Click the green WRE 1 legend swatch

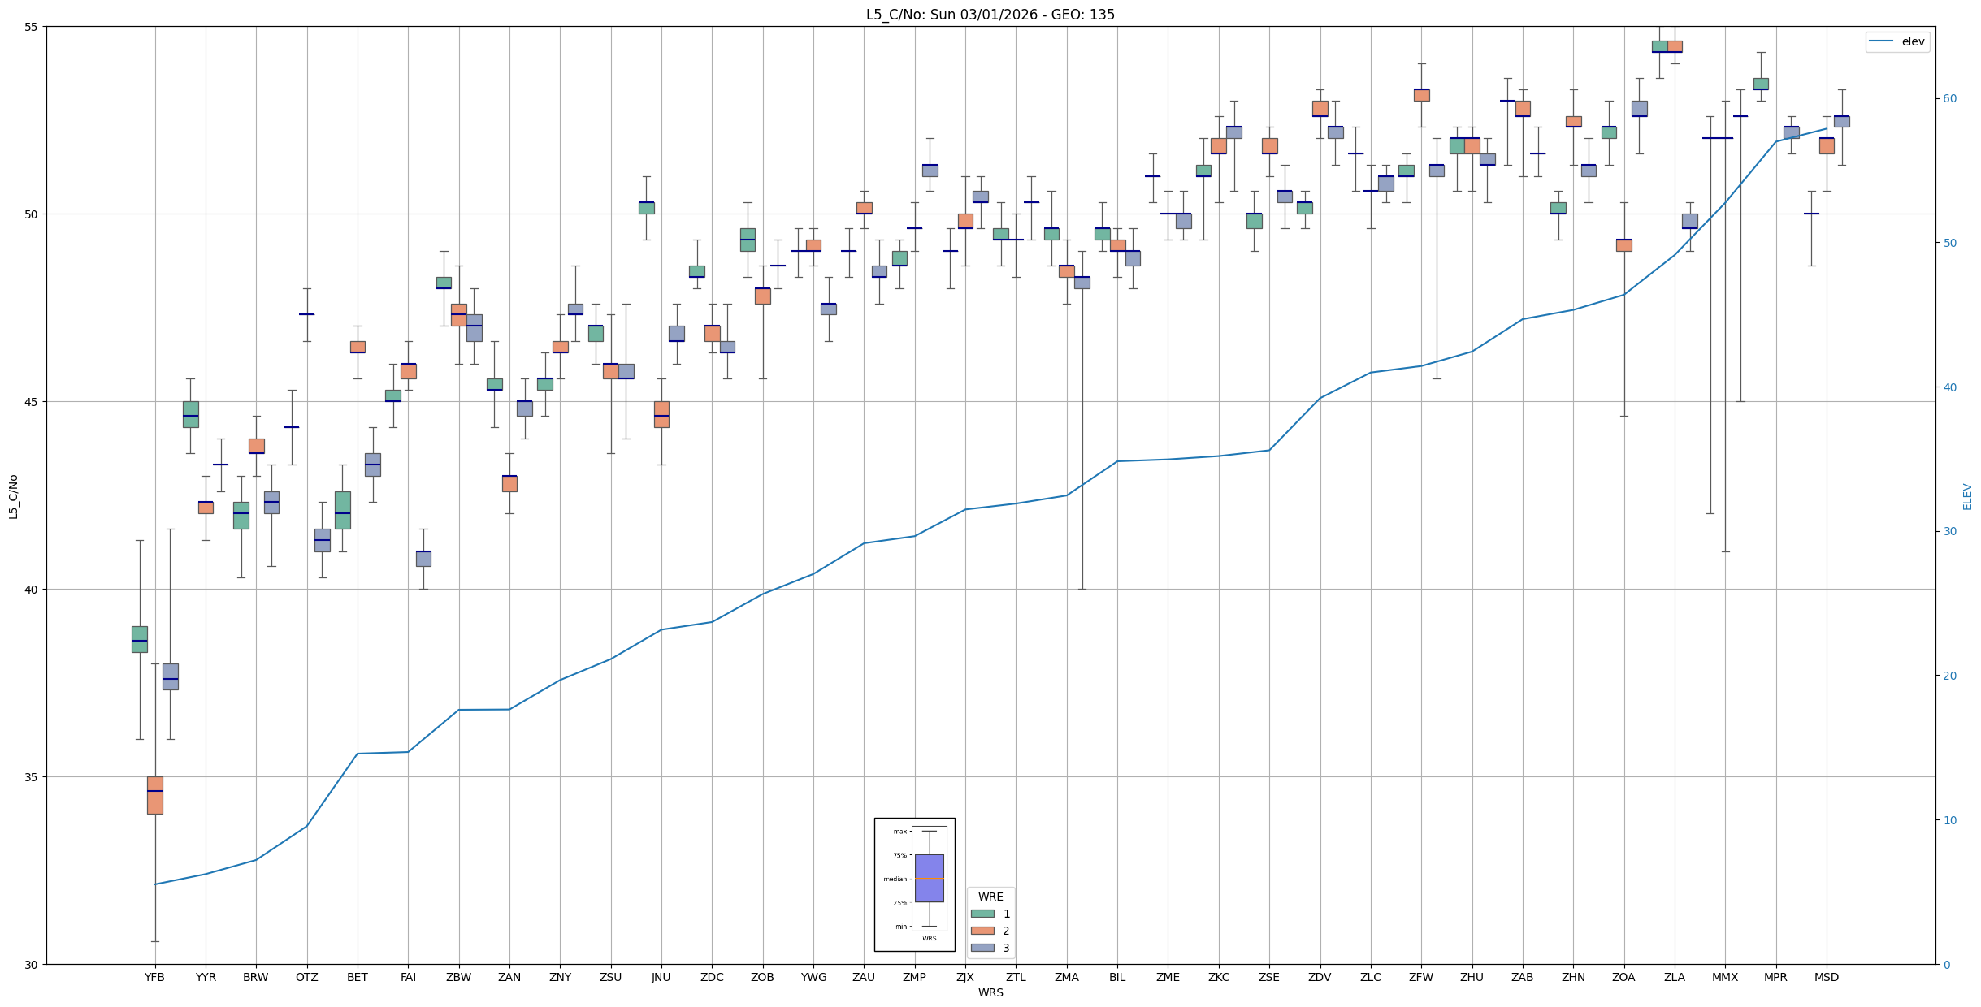982,914
